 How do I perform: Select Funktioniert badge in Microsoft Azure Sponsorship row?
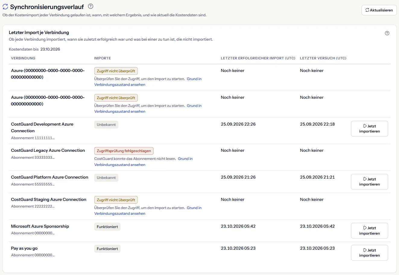click(x=107, y=227)
